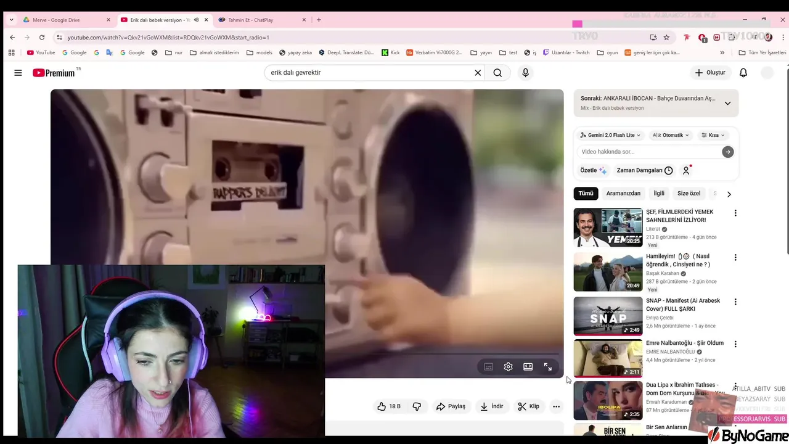
Task: Open the yayın bookmark folder
Action: coord(481,52)
